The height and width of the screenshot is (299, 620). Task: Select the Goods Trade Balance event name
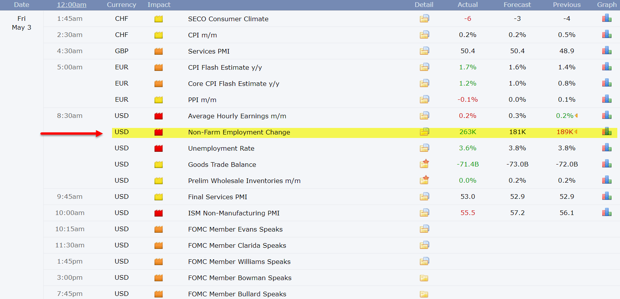[x=222, y=165]
